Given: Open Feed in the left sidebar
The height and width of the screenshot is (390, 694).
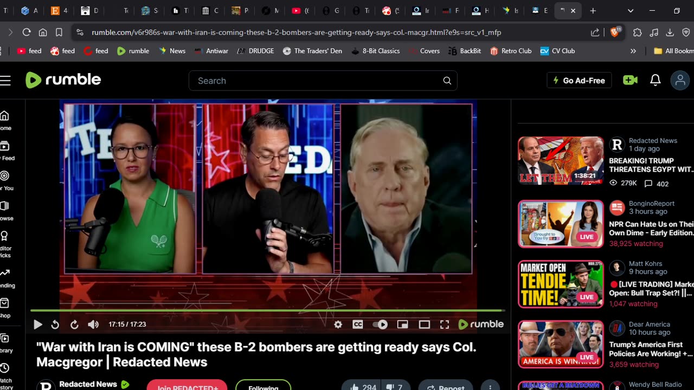Looking at the screenshot, I should [5, 151].
